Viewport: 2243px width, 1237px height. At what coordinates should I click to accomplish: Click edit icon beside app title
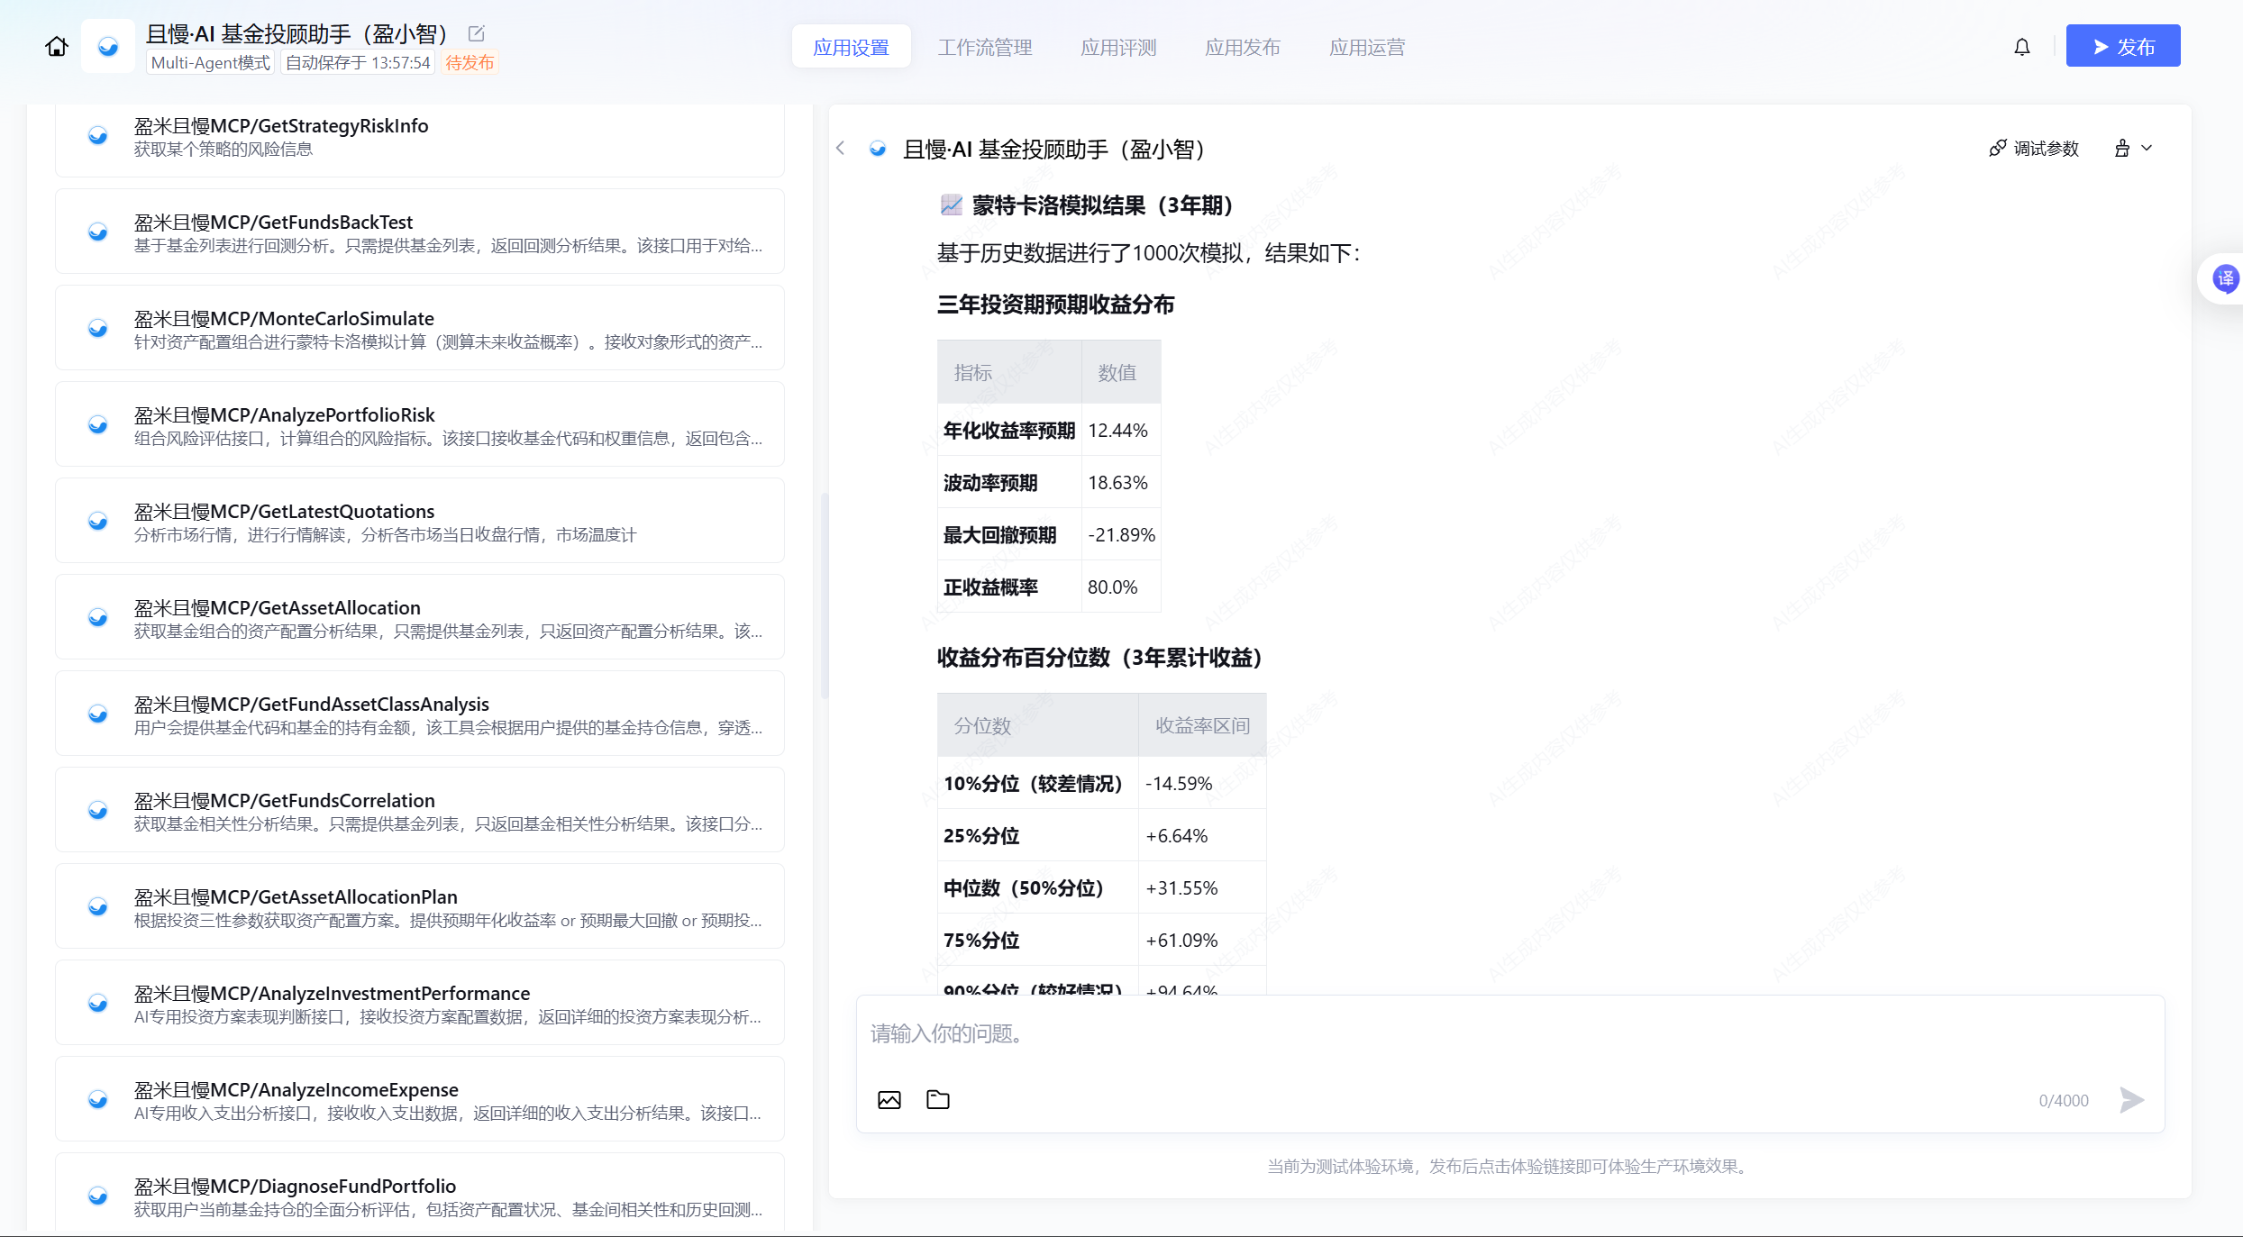pos(477,34)
